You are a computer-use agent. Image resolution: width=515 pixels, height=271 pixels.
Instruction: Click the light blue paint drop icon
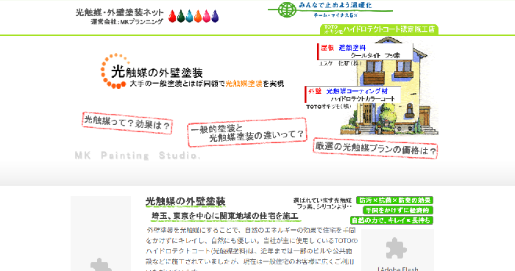(x=189, y=16)
